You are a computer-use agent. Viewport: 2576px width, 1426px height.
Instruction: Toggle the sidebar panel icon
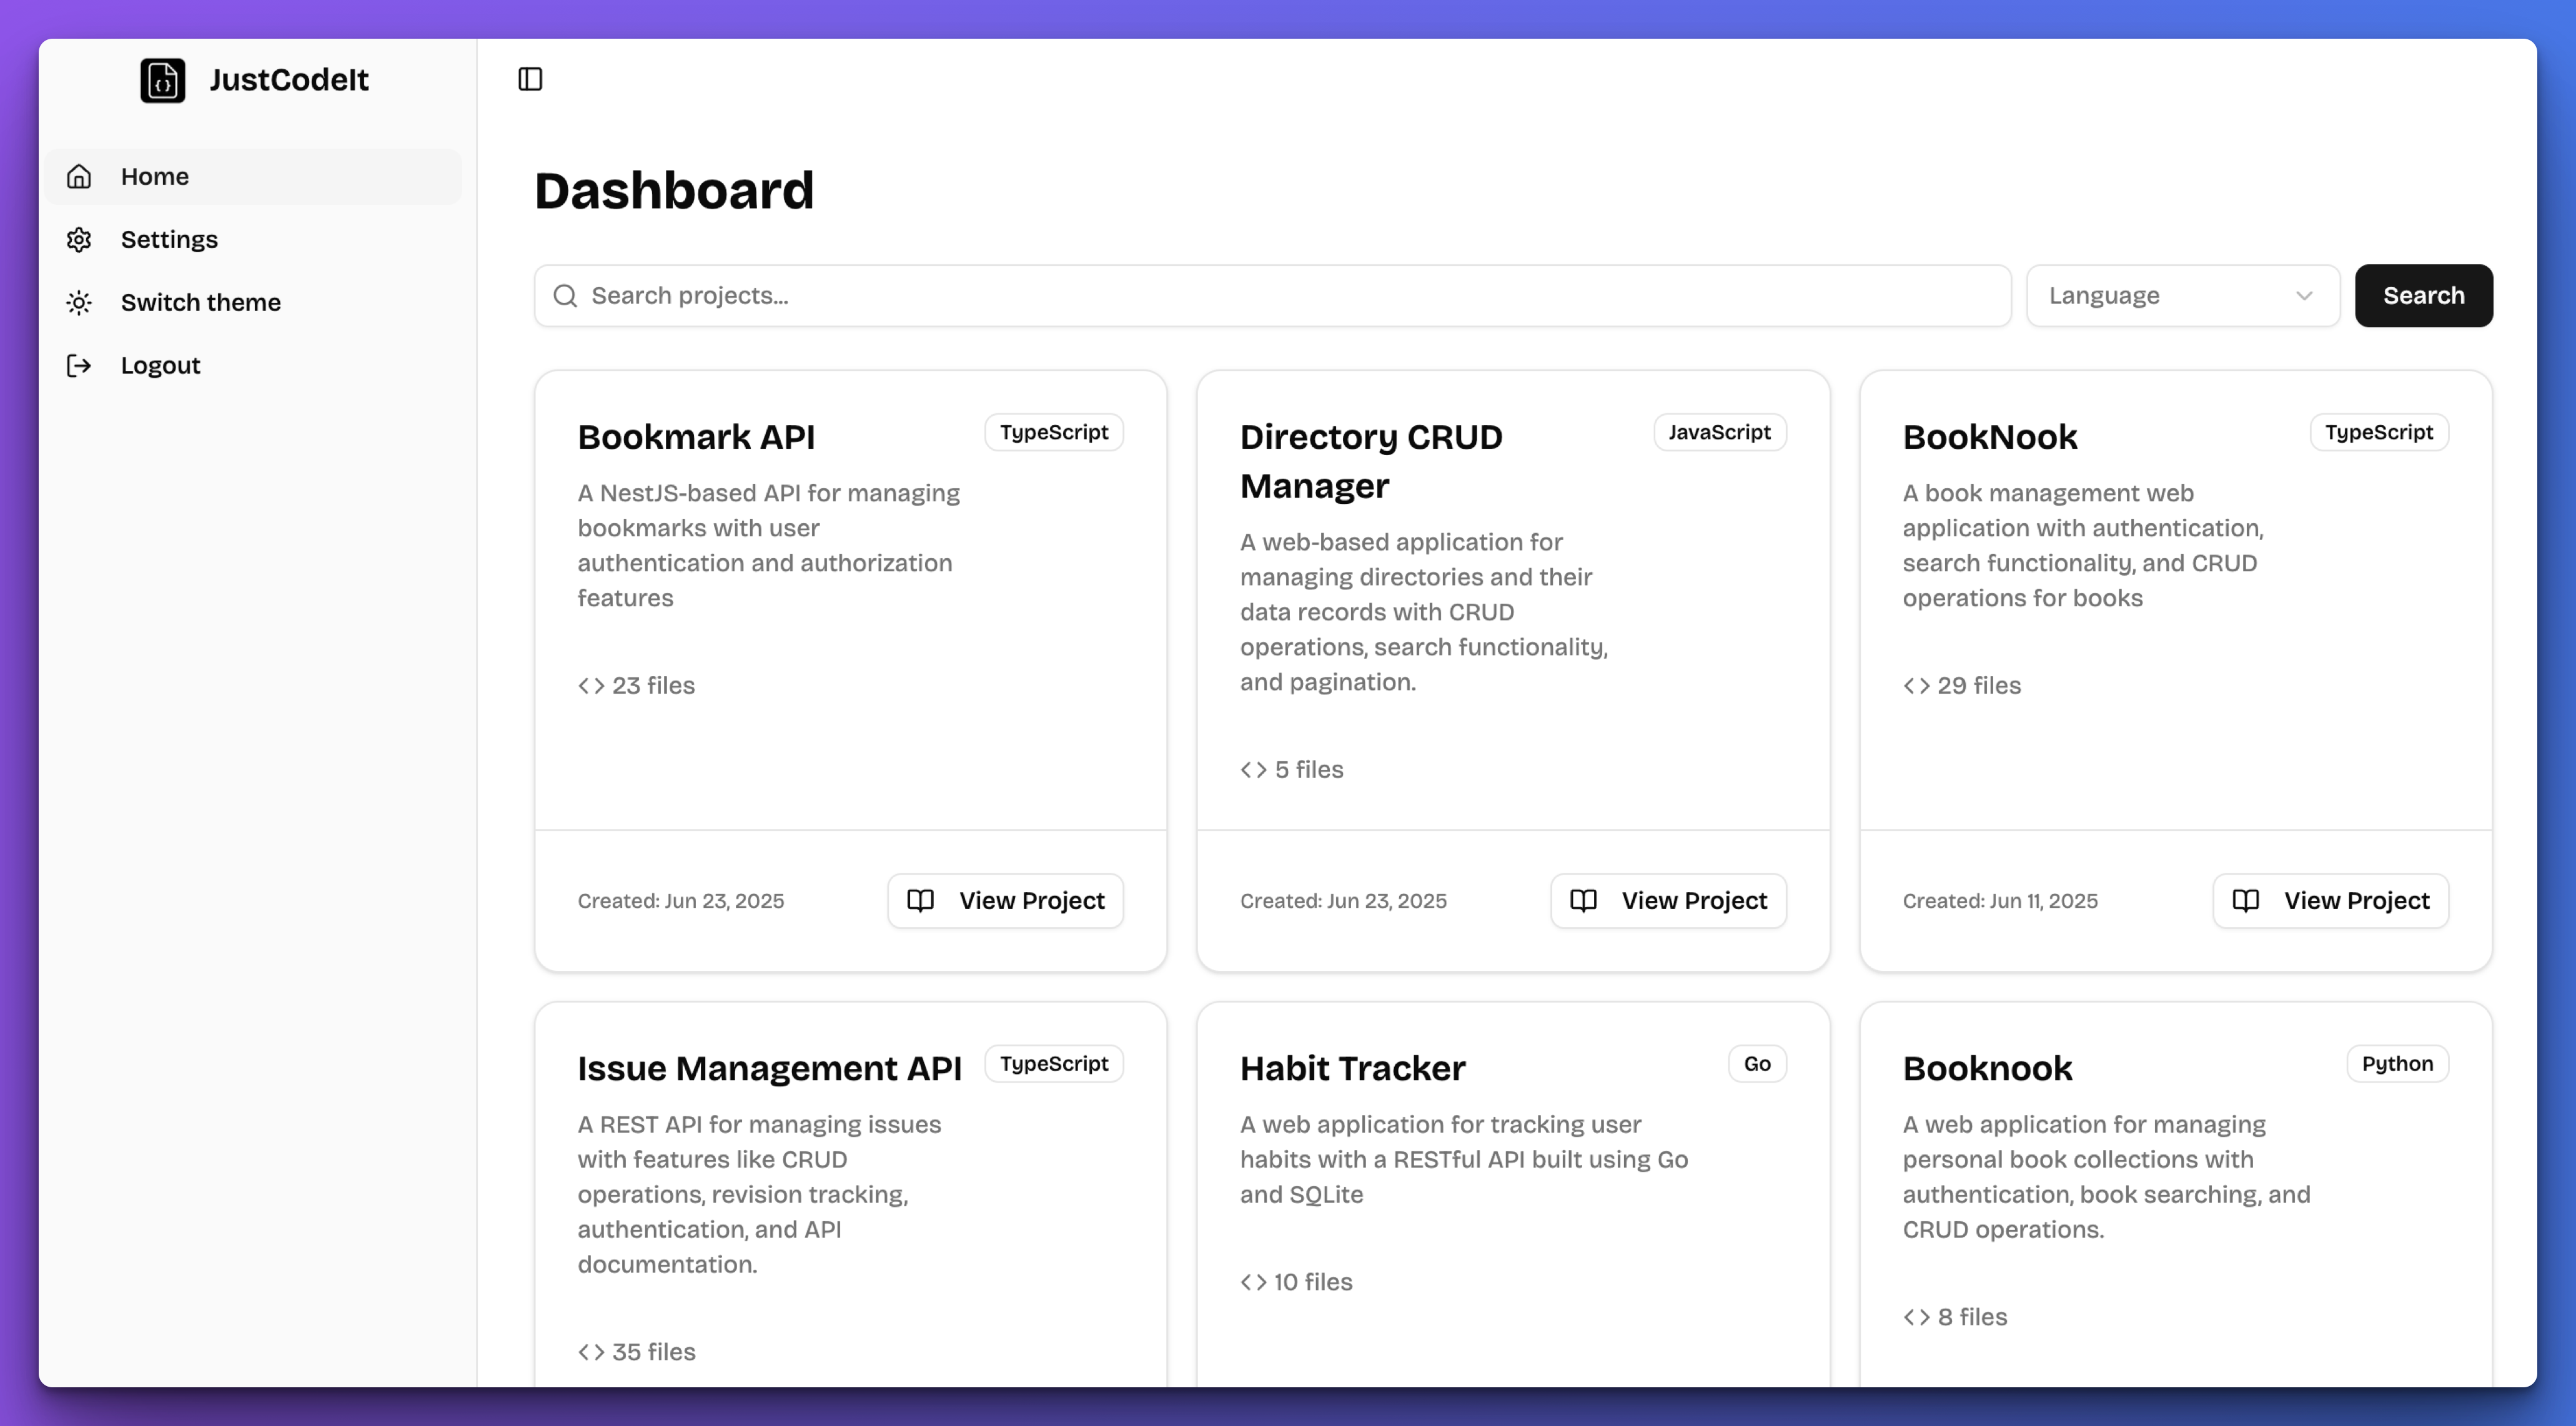(x=530, y=79)
